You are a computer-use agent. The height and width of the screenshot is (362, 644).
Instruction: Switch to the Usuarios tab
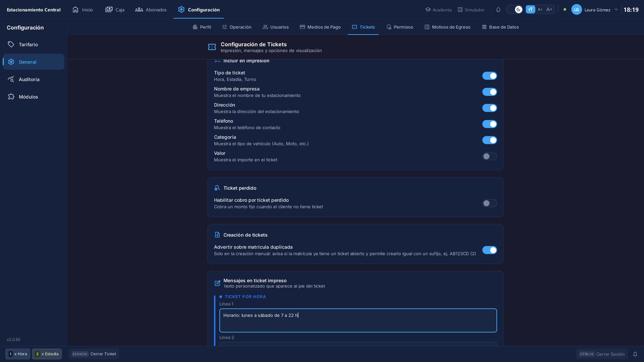(x=276, y=27)
